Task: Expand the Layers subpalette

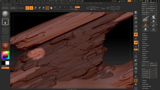Action: click(144, 42)
